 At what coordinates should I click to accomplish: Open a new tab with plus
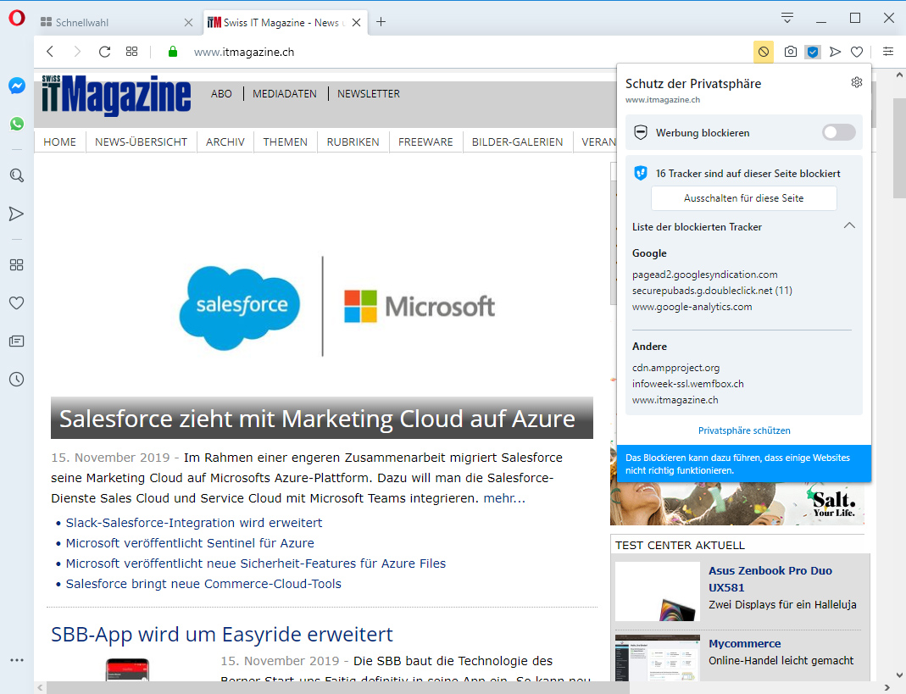click(381, 22)
